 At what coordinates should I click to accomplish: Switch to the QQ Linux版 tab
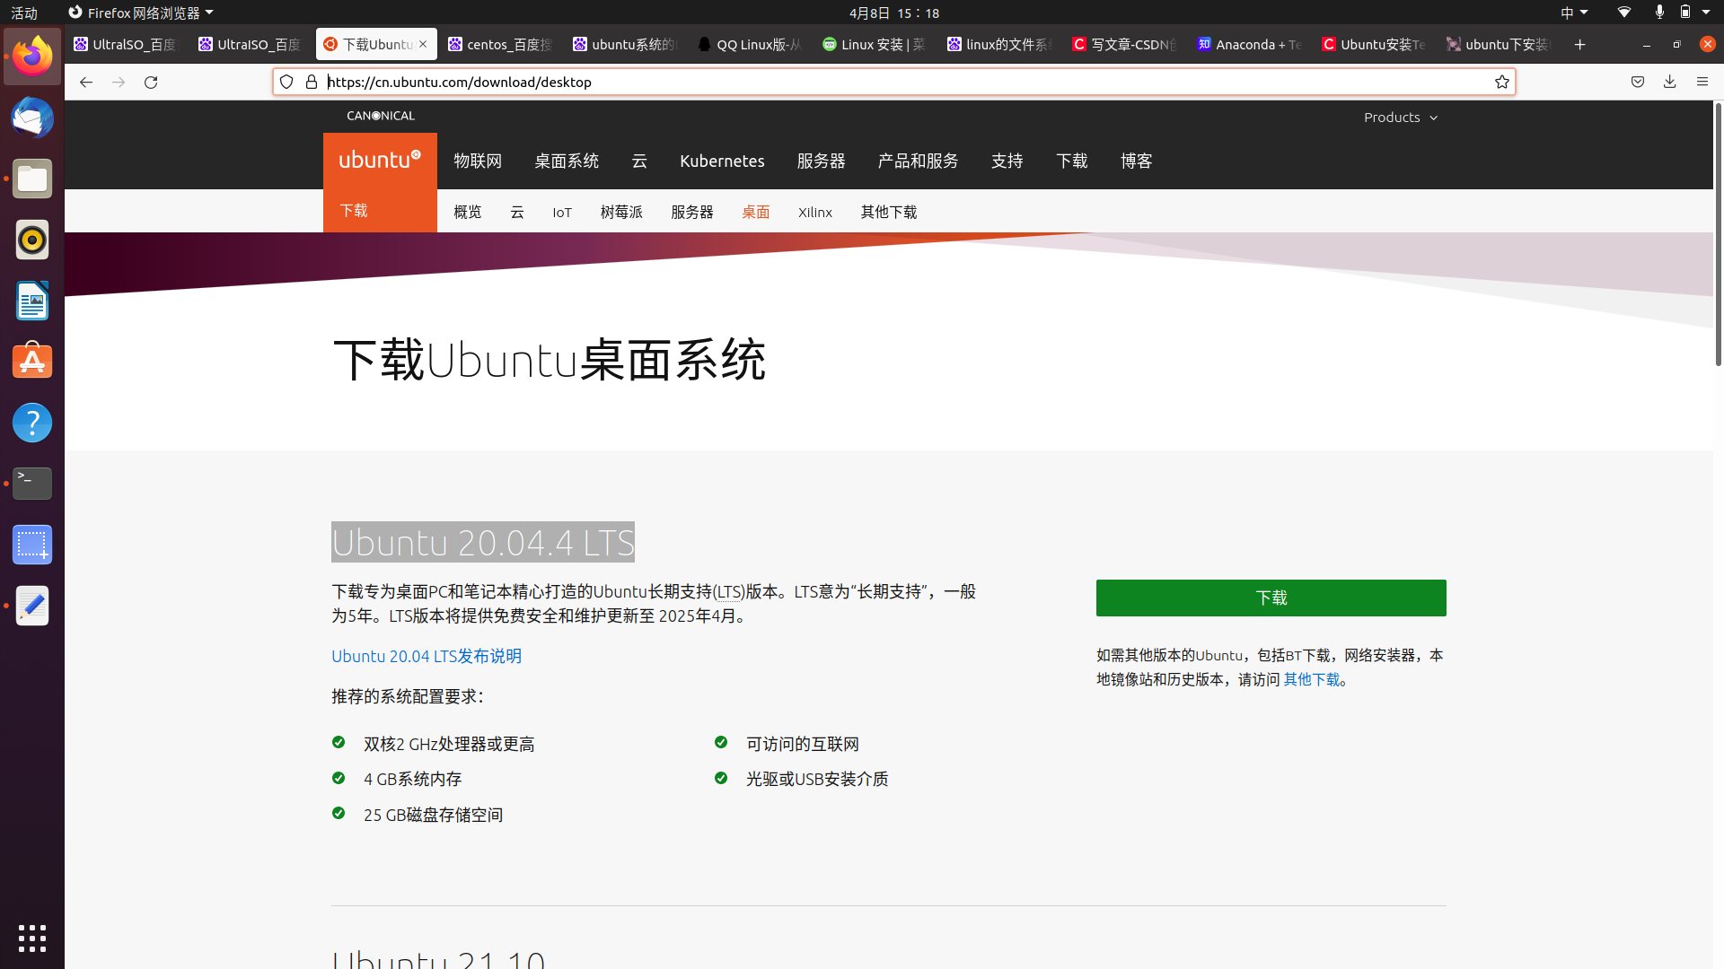click(750, 44)
